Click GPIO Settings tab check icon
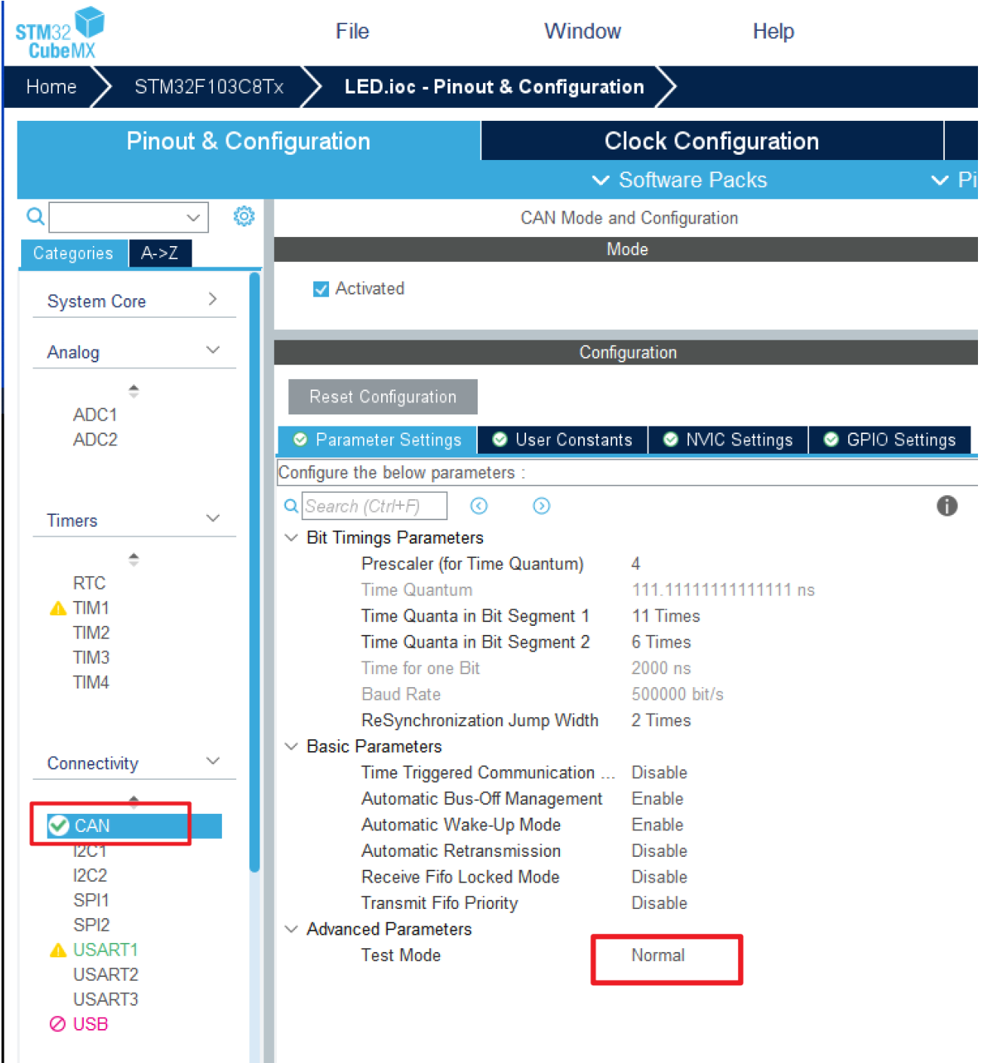Image resolution: width=981 pixels, height=1063 pixels. [x=831, y=439]
